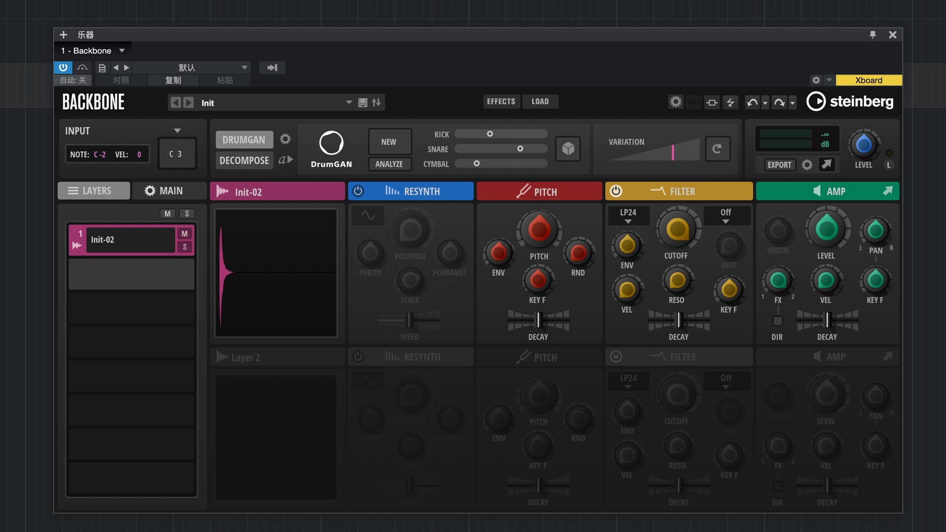Screen dimensions: 946x532
Task: Open the filter distortion Off dropdown
Action: (726, 216)
